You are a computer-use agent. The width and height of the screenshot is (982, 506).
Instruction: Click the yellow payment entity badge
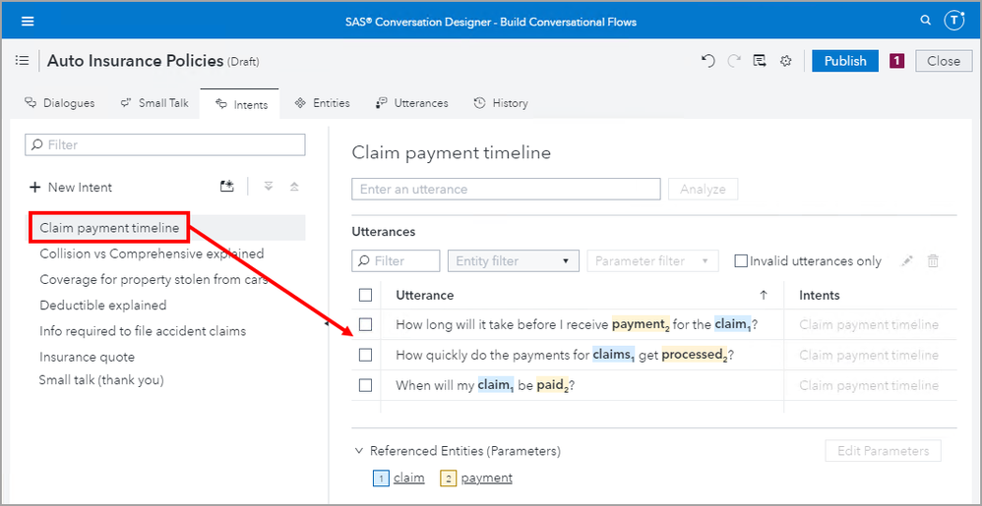[449, 478]
